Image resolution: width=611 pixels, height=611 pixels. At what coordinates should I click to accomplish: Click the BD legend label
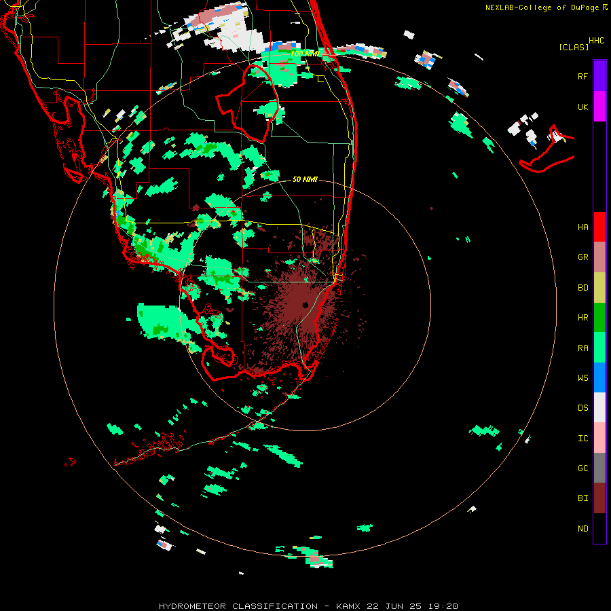point(582,288)
